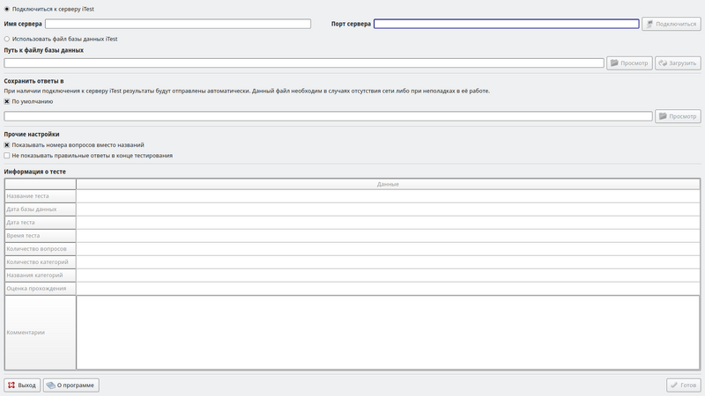This screenshot has width=705, height=396.
Task: Click the Имя сервера input field
Action: 177,25
